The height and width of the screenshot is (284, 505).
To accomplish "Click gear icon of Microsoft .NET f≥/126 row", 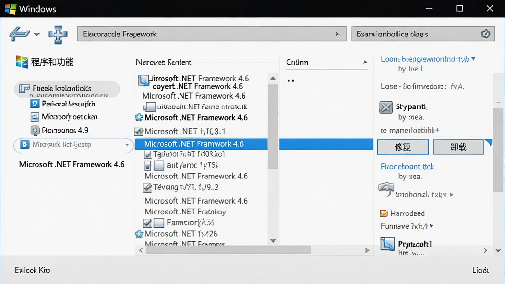I will click(139, 234).
